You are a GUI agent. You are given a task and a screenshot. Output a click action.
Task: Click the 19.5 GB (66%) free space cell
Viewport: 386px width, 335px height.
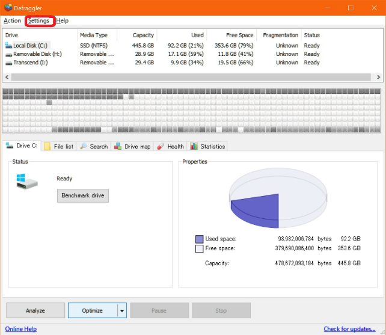(x=236, y=63)
